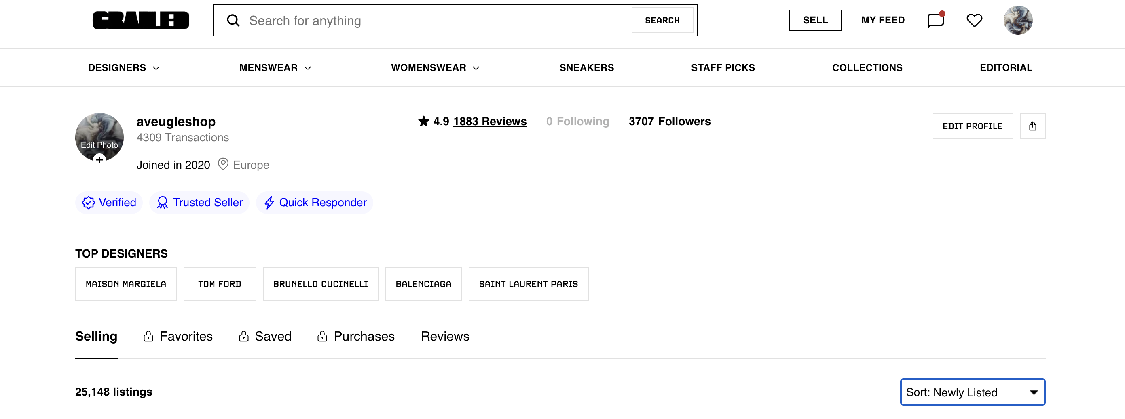Select the Maison Margiela designer tag
The height and width of the screenshot is (419, 1125).
point(126,284)
